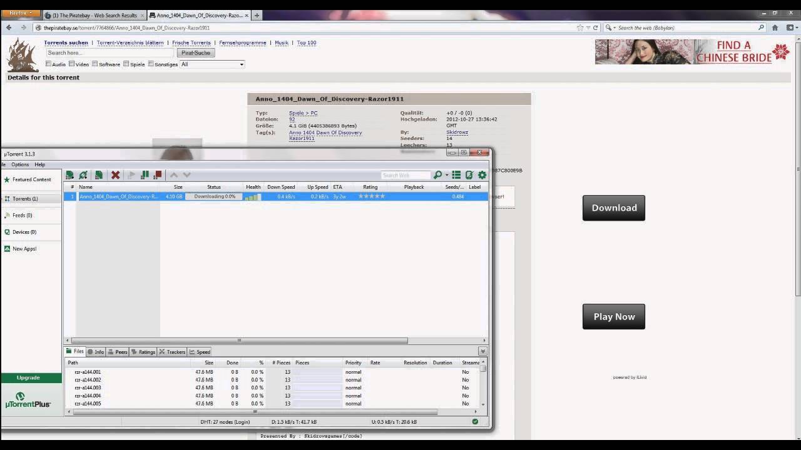801x450 pixels.
Task: Click red Stop torrent icon
Action: (x=158, y=175)
